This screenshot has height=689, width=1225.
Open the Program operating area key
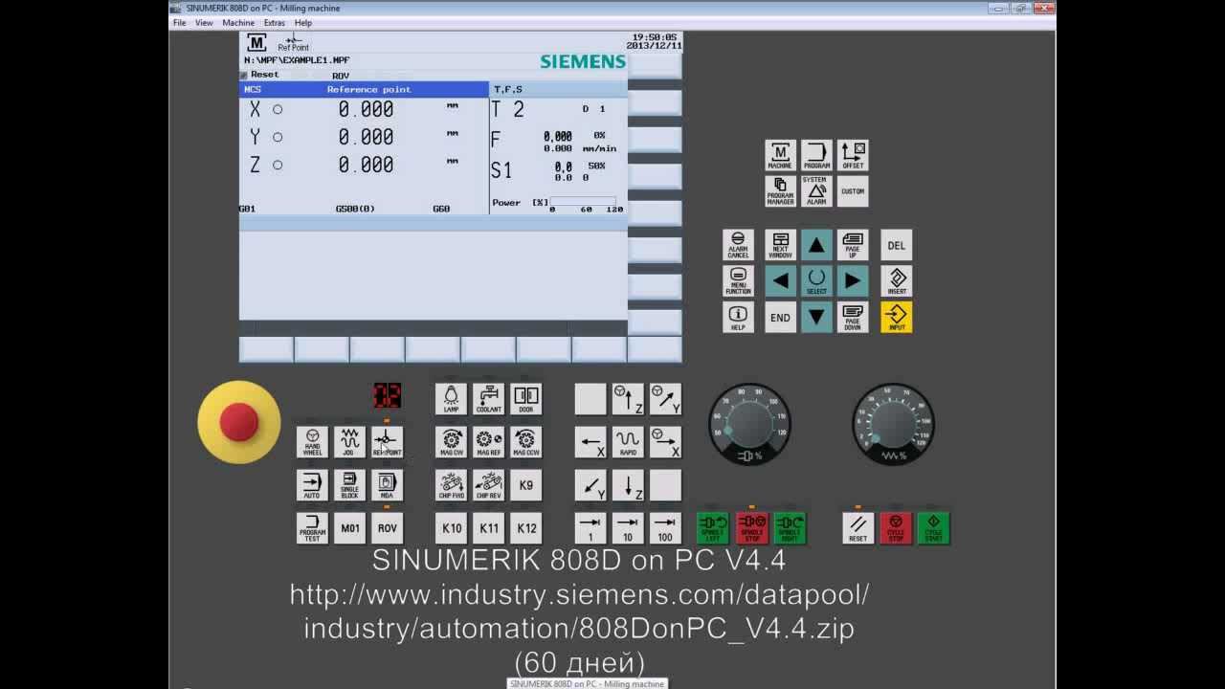click(816, 155)
